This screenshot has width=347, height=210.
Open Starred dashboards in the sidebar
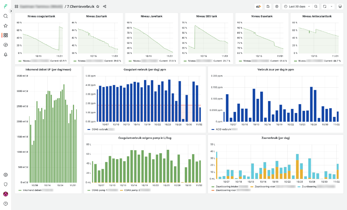(x=5, y=26)
